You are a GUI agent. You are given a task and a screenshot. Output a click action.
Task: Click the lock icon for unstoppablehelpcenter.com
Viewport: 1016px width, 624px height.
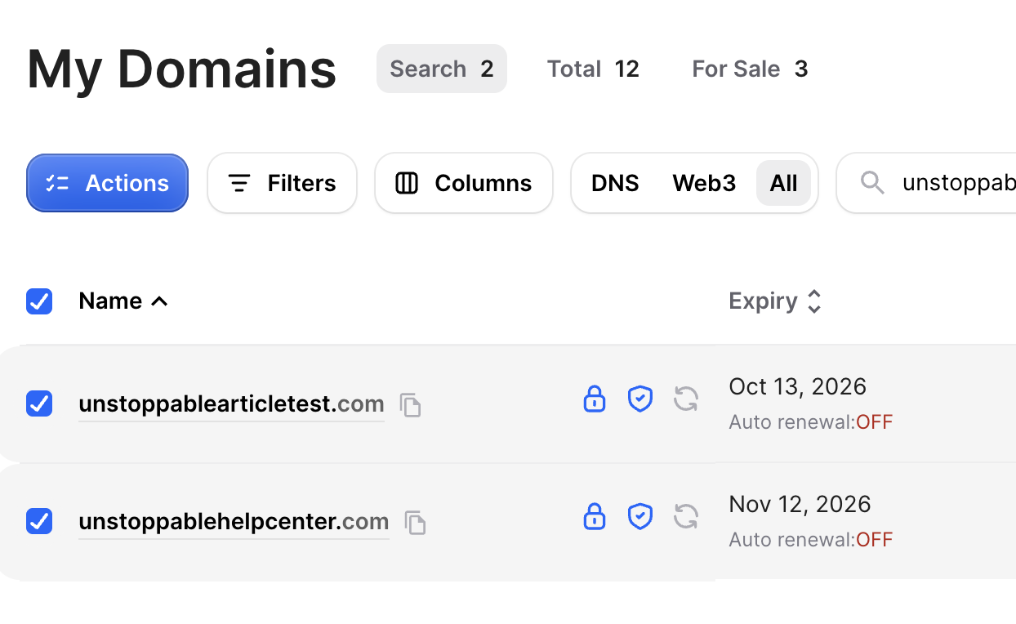[x=595, y=516]
